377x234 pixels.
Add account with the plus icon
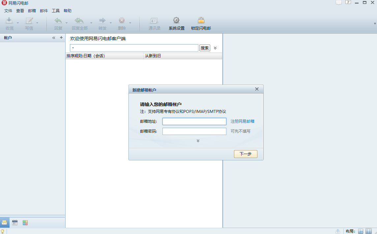(x=61, y=38)
